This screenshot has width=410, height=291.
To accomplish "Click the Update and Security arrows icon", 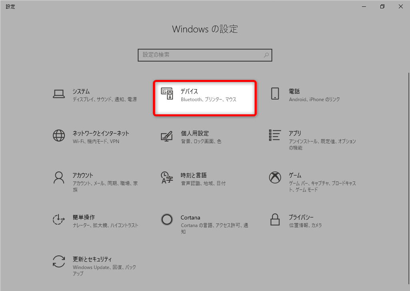I will (x=59, y=261).
